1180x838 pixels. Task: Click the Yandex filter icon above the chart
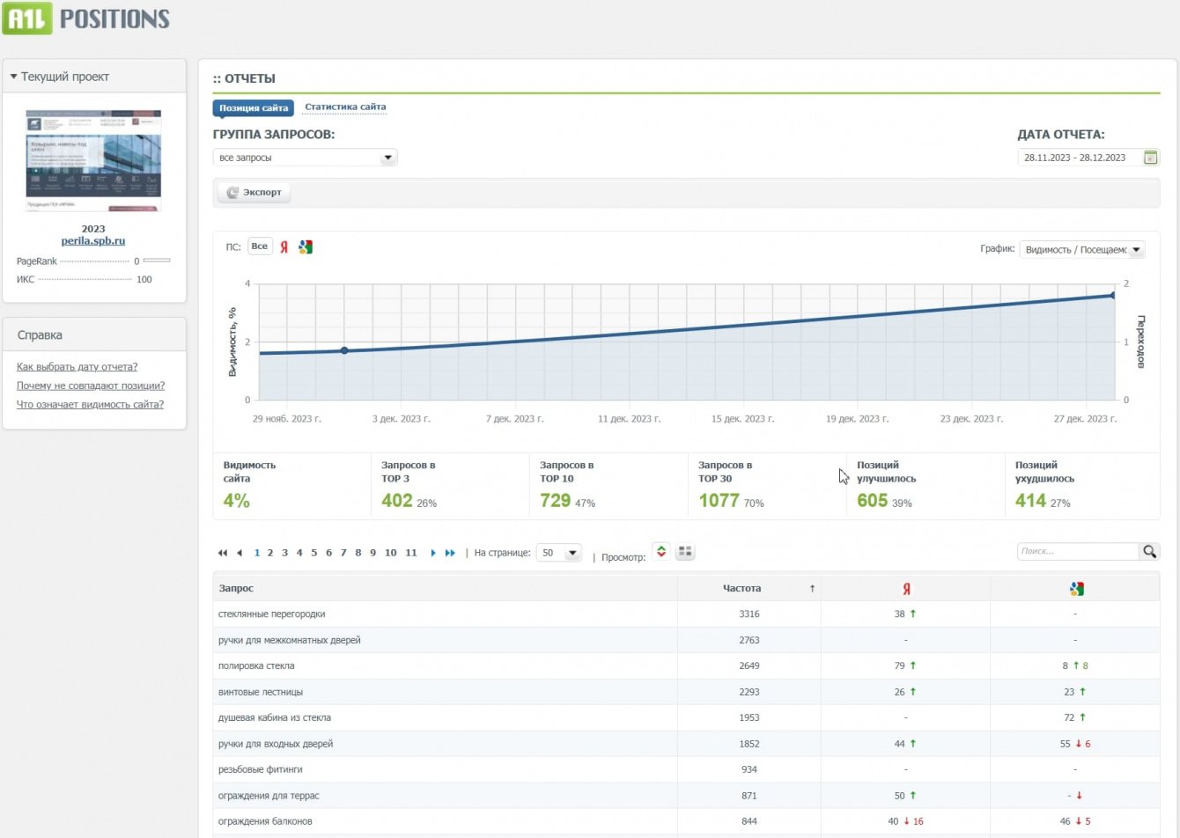(284, 247)
